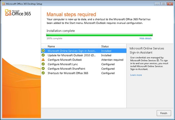Click the green installation progress bar
Image resolution: width=175 pixels, height=120 pixels.
(x=99, y=35)
